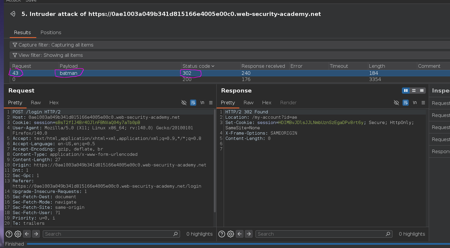Image resolution: width=450 pixels, height=248 pixels.
Task: Open help icon under Request panel
Action: click(9, 234)
